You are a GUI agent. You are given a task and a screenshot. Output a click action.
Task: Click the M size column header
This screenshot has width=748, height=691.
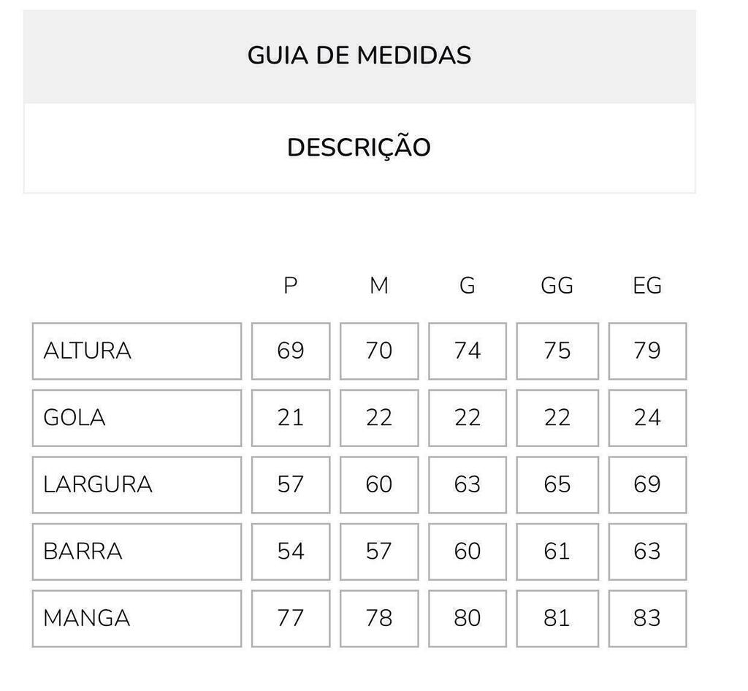pos(379,286)
